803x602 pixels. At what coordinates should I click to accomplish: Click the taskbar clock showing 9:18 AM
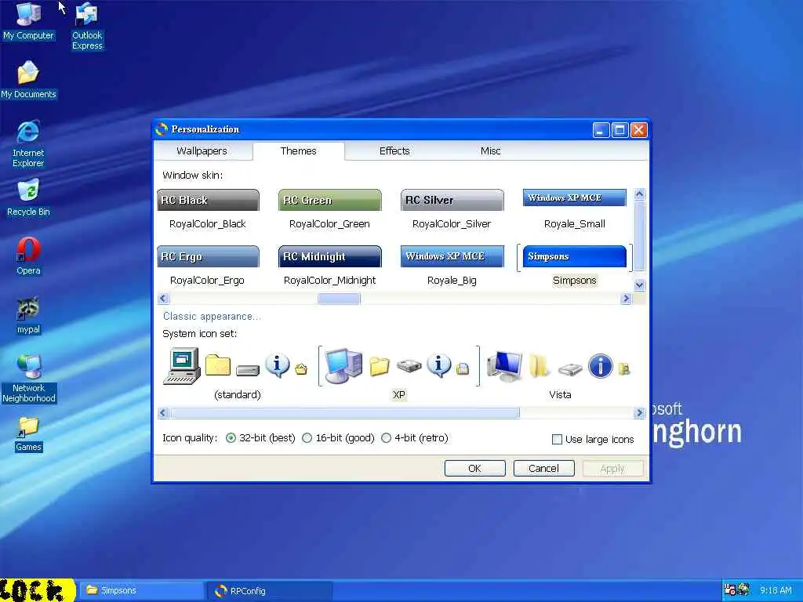(x=776, y=590)
